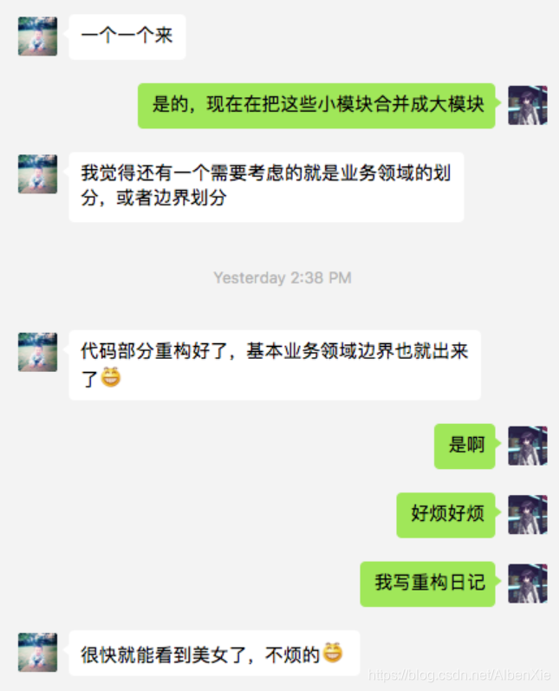Click the Yesterday 2:38 PM timestamp
The height and width of the screenshot is (691, 559).
tap(283, 277)
